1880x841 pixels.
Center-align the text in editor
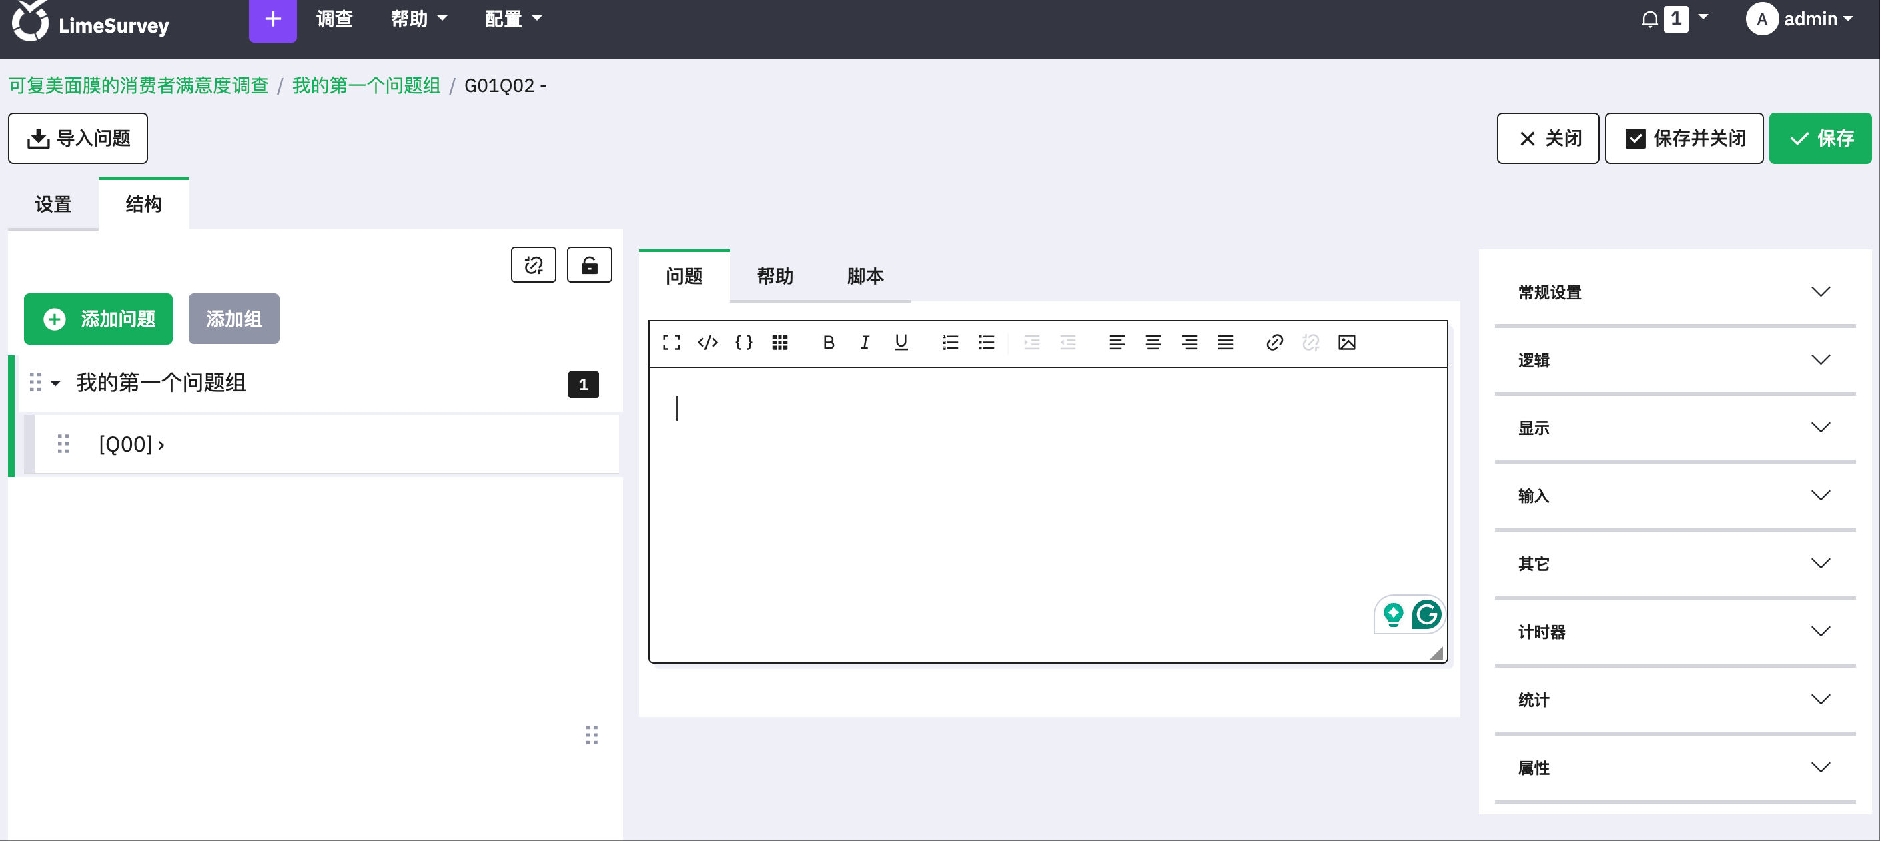click(1153, 343)
